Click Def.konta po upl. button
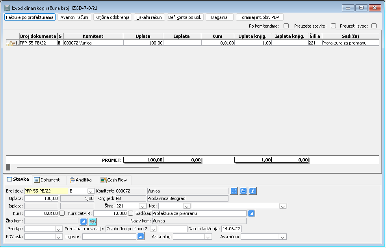This screenshot has width=386, height=248. (185, 17)
